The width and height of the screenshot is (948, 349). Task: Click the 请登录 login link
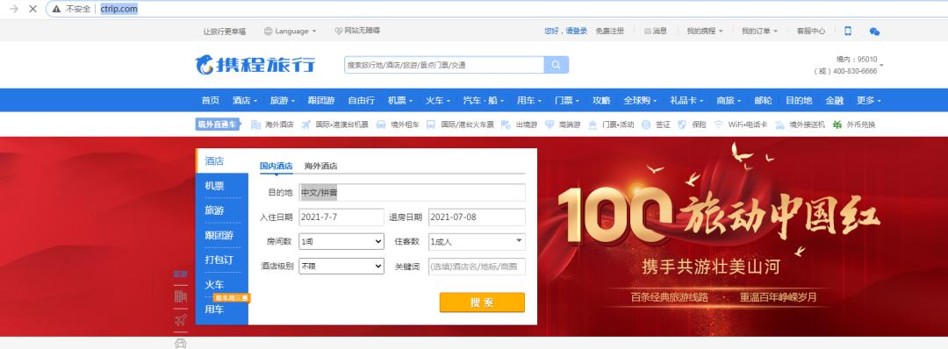(x=576, y=31)
